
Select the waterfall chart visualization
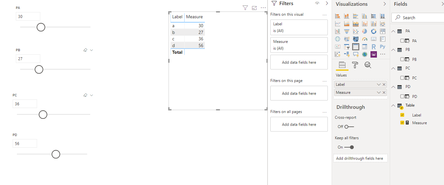[x=337, y=31]
